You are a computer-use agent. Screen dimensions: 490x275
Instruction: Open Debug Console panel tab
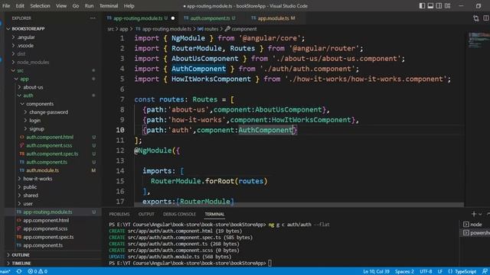pyautogui.click(x=179, y=214)
